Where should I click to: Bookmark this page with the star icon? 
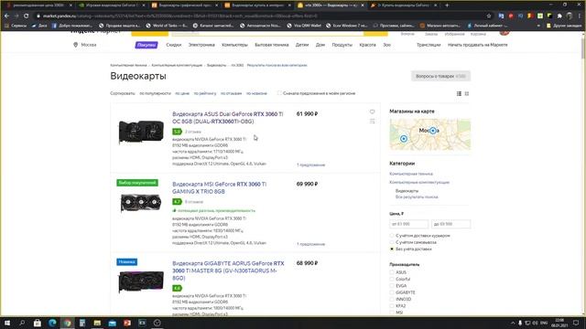click(x=489, y=16)
